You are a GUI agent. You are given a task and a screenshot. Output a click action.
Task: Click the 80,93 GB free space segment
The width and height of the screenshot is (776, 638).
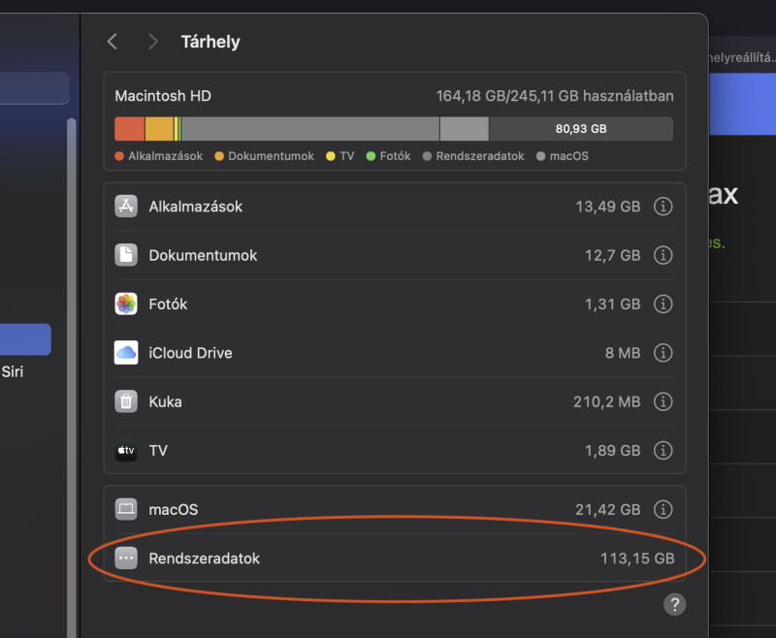[x=580, y=129]
